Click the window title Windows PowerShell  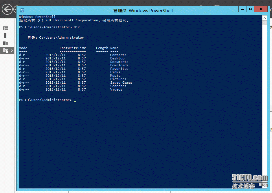(x=143, y=11)
